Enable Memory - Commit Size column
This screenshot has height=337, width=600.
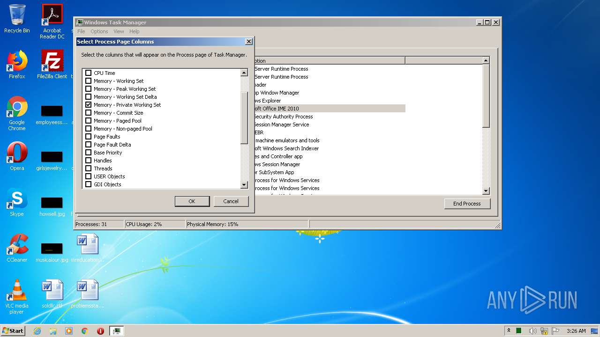(x=88, y=113)
